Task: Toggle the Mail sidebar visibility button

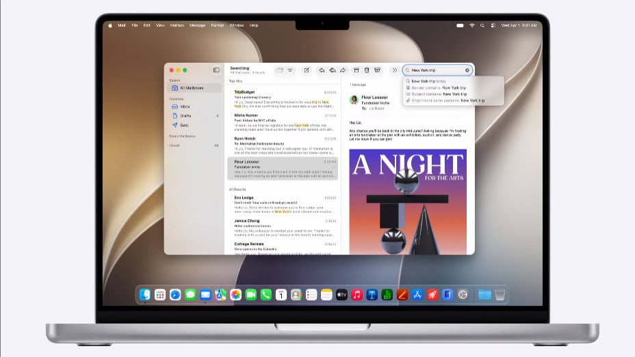Action: coord(216,70)
